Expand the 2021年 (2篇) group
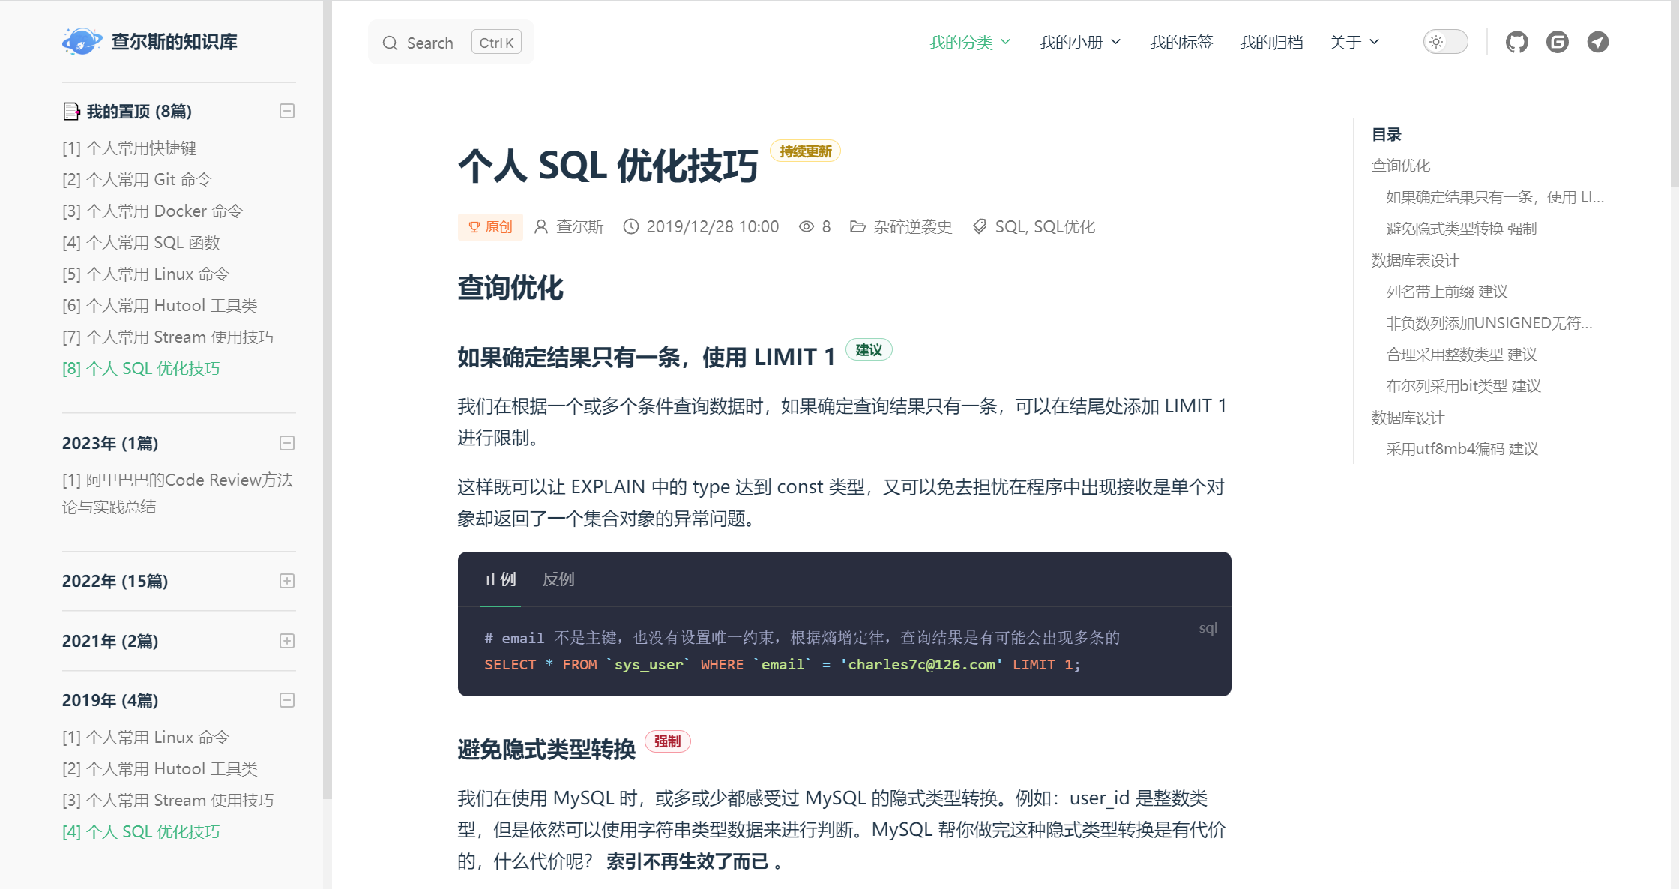 click(286, 641)
